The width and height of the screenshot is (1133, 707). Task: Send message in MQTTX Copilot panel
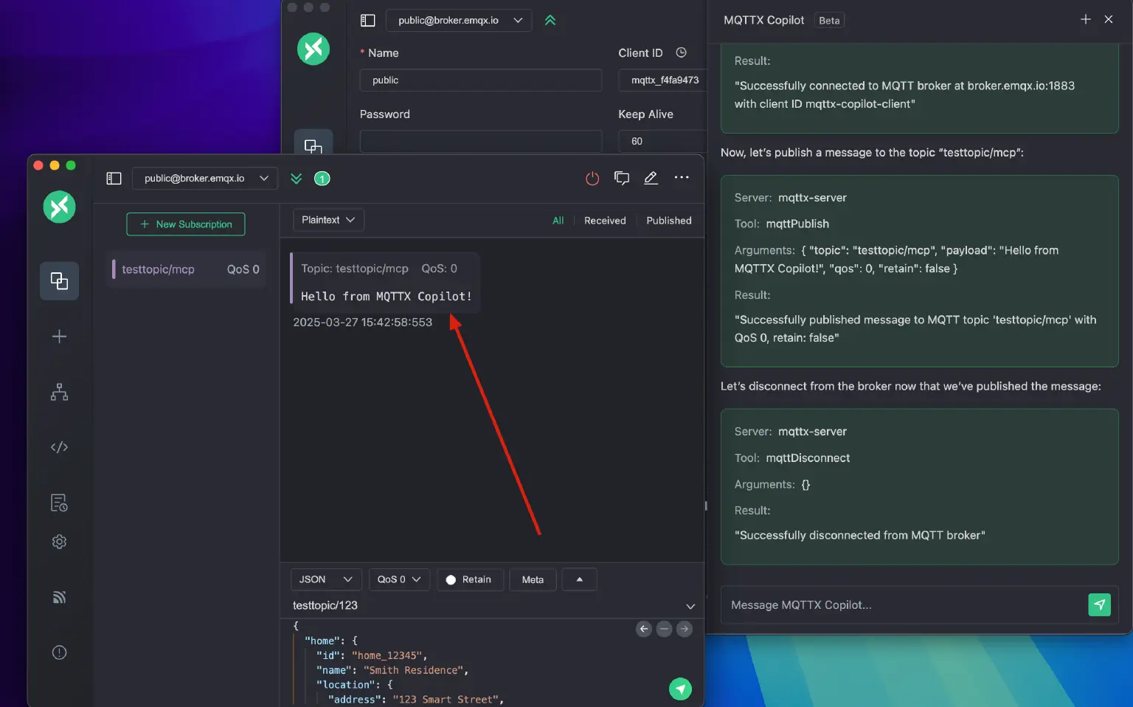click(1099, 604)
